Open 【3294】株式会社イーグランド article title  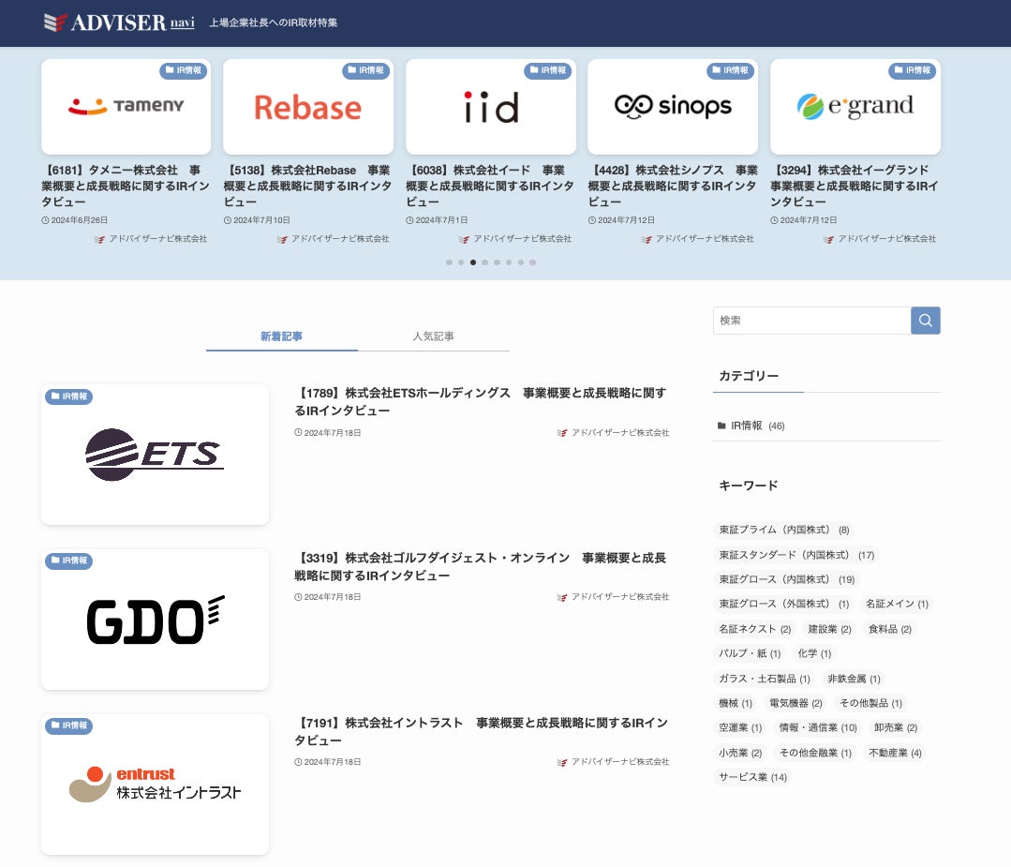pos(855,186)
